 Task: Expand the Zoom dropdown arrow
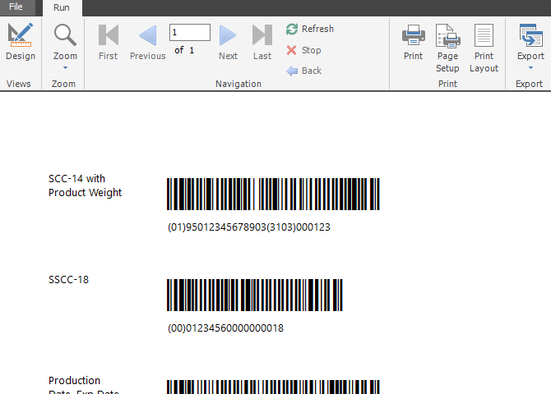[x=65, y=67]
